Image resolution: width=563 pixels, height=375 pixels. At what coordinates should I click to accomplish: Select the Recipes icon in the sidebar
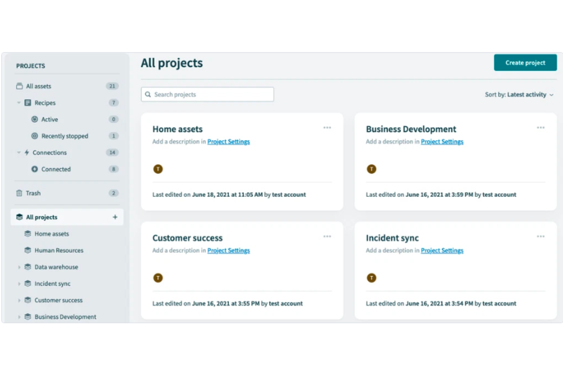click(27, 103)
